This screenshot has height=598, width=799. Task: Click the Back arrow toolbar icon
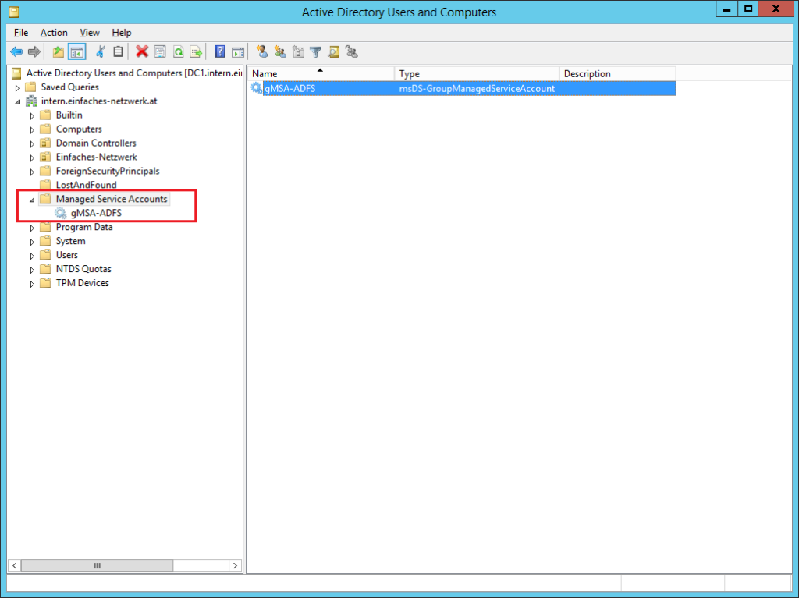pos(16,51)
